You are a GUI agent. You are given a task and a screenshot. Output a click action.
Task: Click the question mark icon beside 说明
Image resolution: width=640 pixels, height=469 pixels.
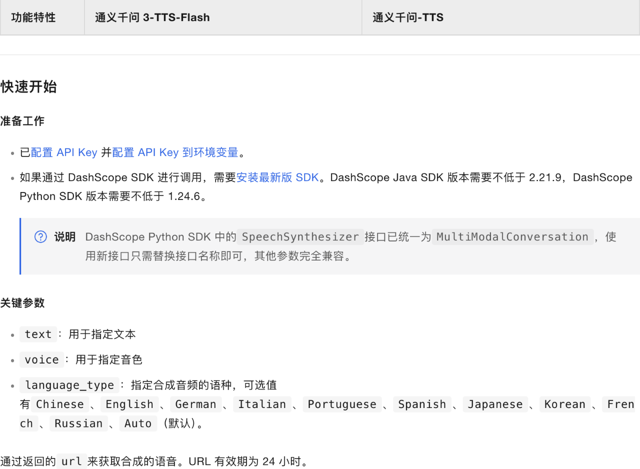point(40,236)
